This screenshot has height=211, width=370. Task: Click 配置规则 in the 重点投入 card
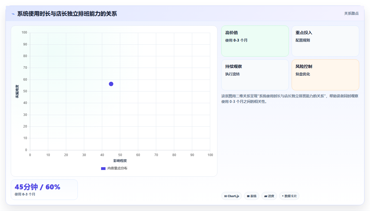click(x=303, y=40)
